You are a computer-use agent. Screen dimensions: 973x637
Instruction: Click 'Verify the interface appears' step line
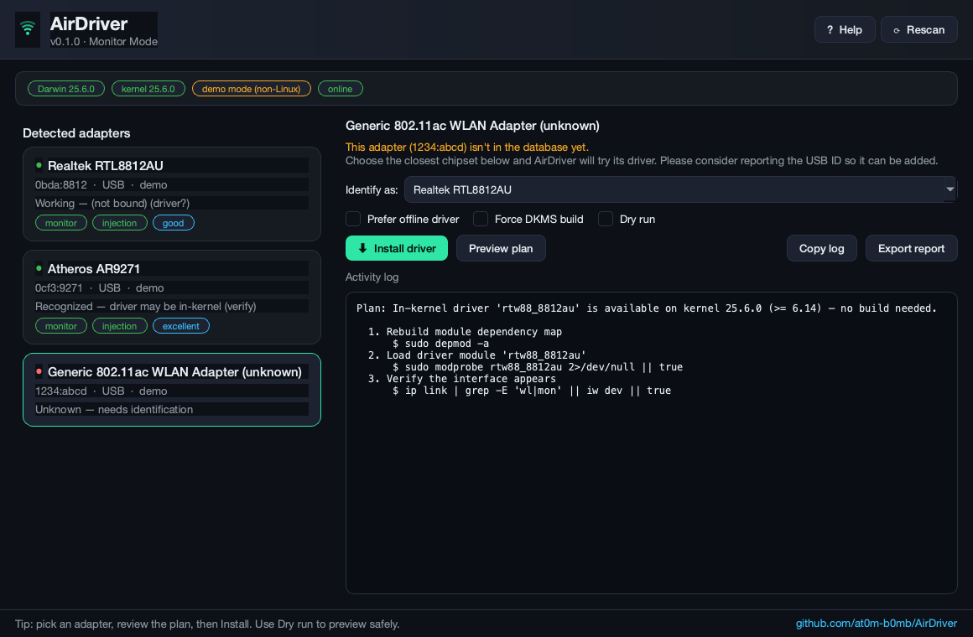pos(461,378)
